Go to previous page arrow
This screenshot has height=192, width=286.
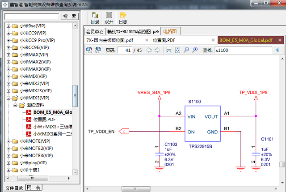pos(149,50)
